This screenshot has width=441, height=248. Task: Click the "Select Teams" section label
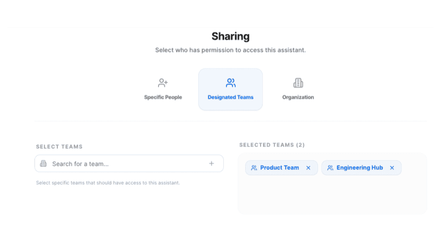[x=59, y=147]
